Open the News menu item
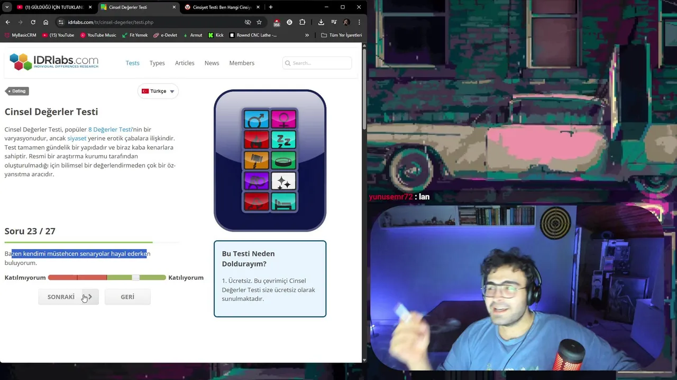 [x=212, y=63]
